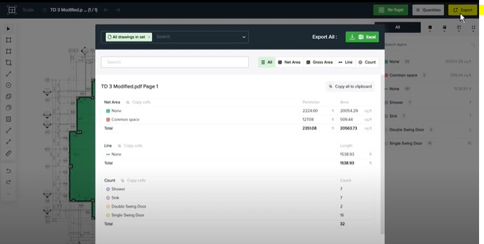484x244 pixels.
Task: Click the export dialog quantity search box
Action: pyautogui.click(x=175, y=62)
